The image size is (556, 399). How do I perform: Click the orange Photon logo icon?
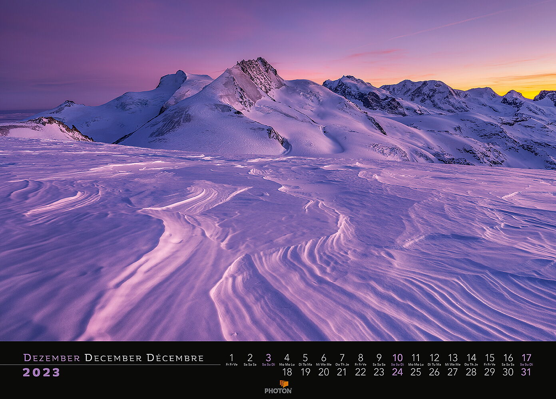tap(284, 383)
